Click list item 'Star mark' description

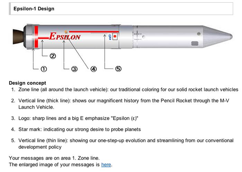(80, 129)
